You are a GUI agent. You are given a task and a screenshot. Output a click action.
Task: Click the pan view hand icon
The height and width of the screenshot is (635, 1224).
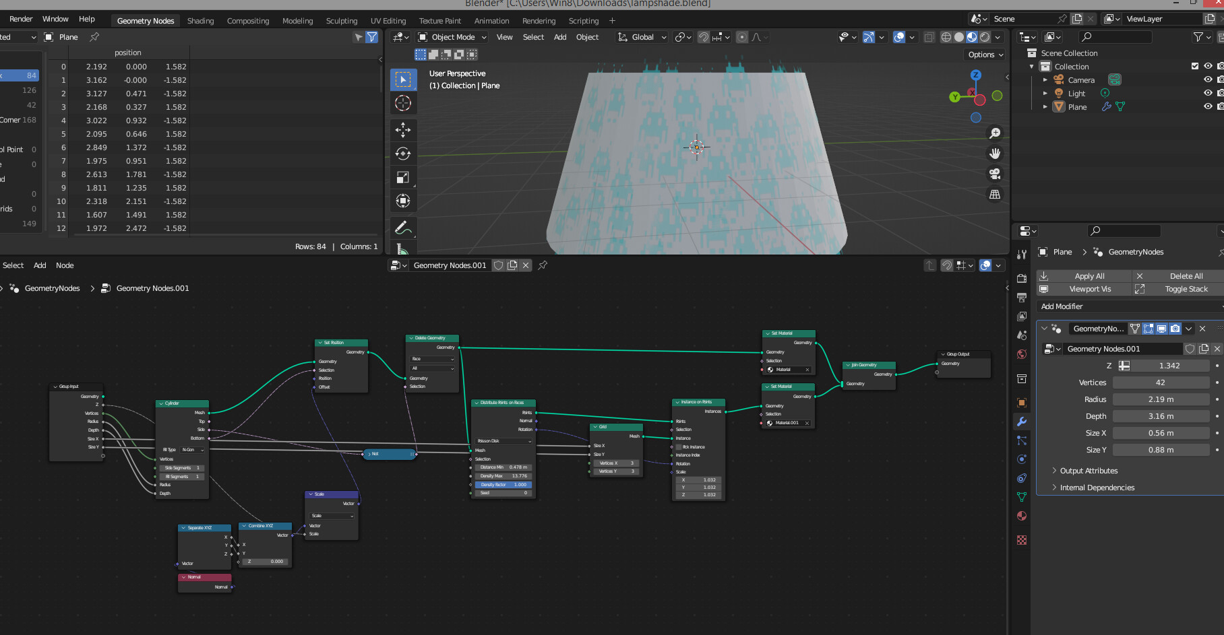(995, 154)
